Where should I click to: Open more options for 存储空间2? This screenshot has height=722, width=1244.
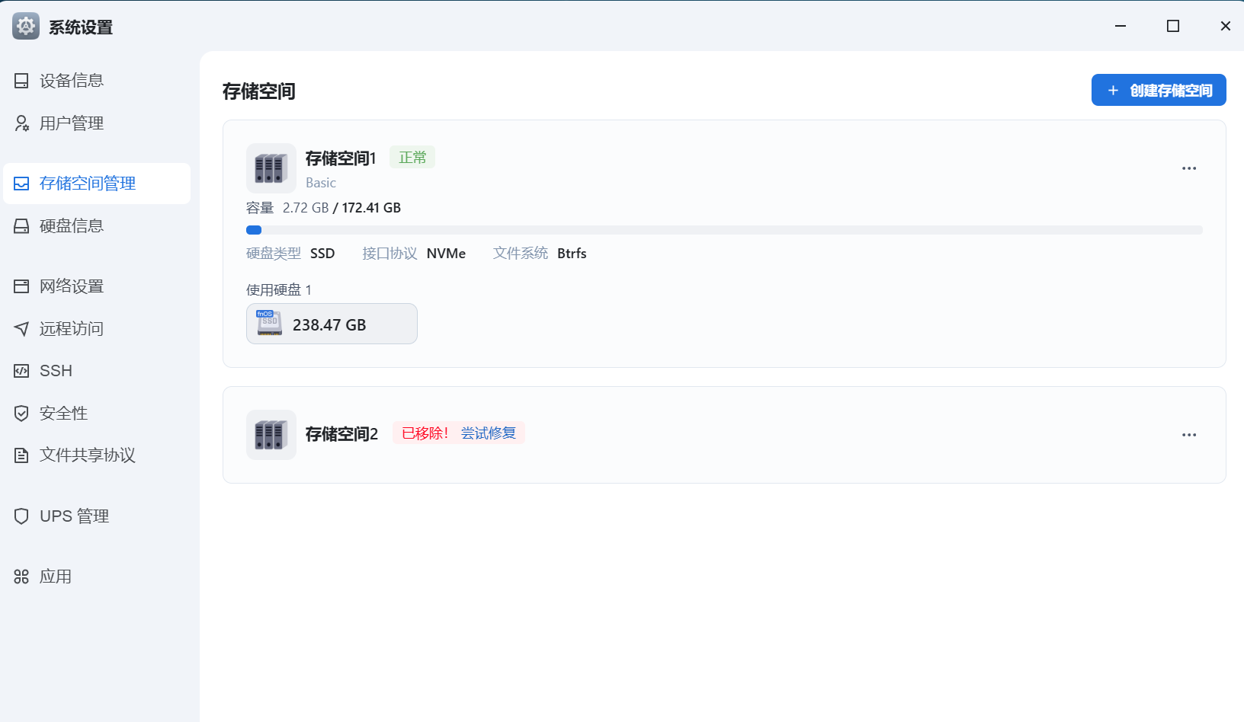[x=1189, y=435]
